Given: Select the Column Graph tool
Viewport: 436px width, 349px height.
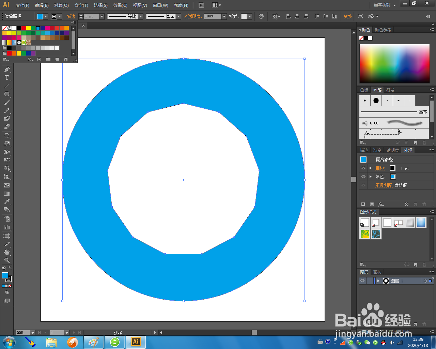Looking at the screenshot, I should pyautogui.click(x=7, y=227).
